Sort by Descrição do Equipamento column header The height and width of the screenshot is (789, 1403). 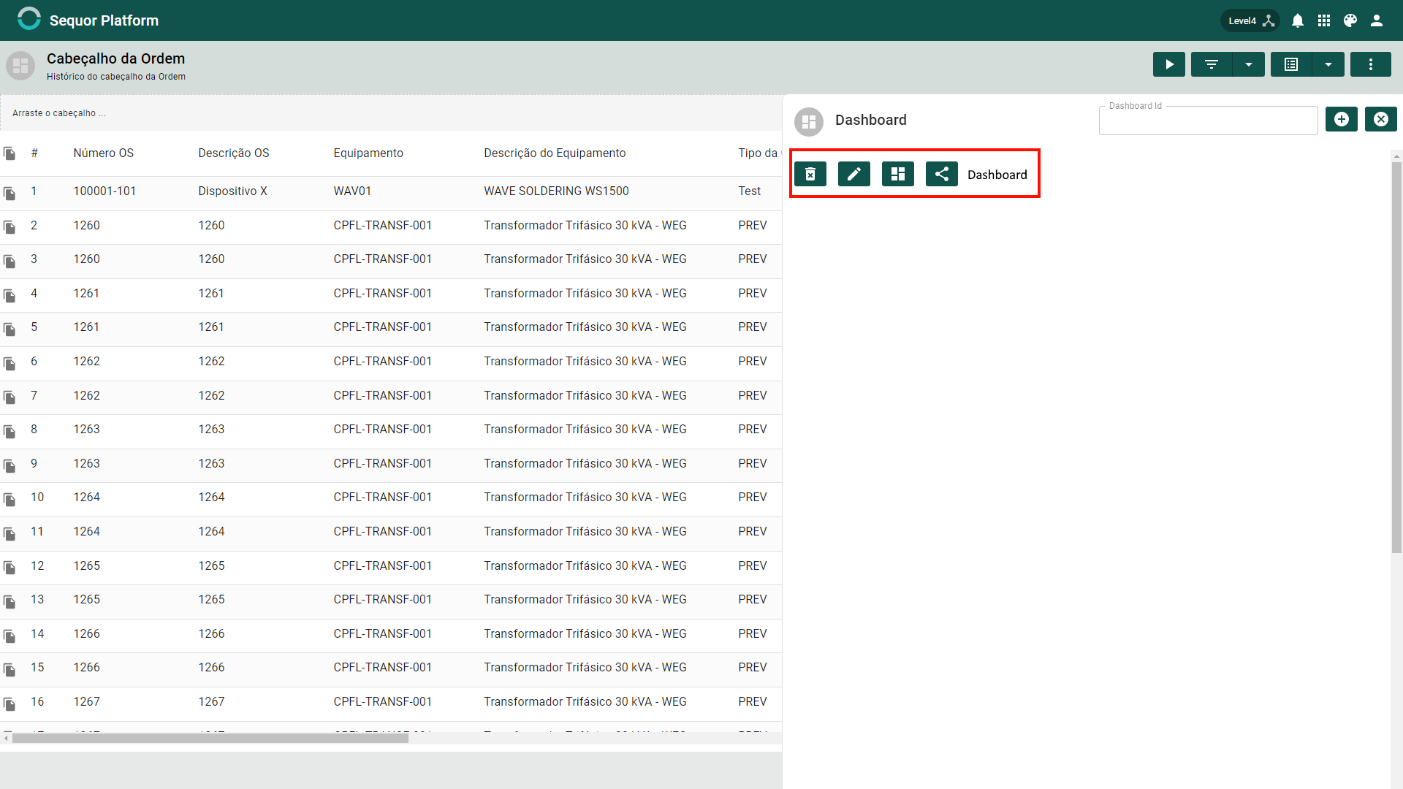[555, 153]
